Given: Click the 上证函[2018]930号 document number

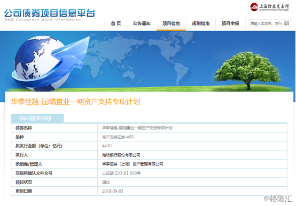Looking at the screenshot, I should [121, 173].
